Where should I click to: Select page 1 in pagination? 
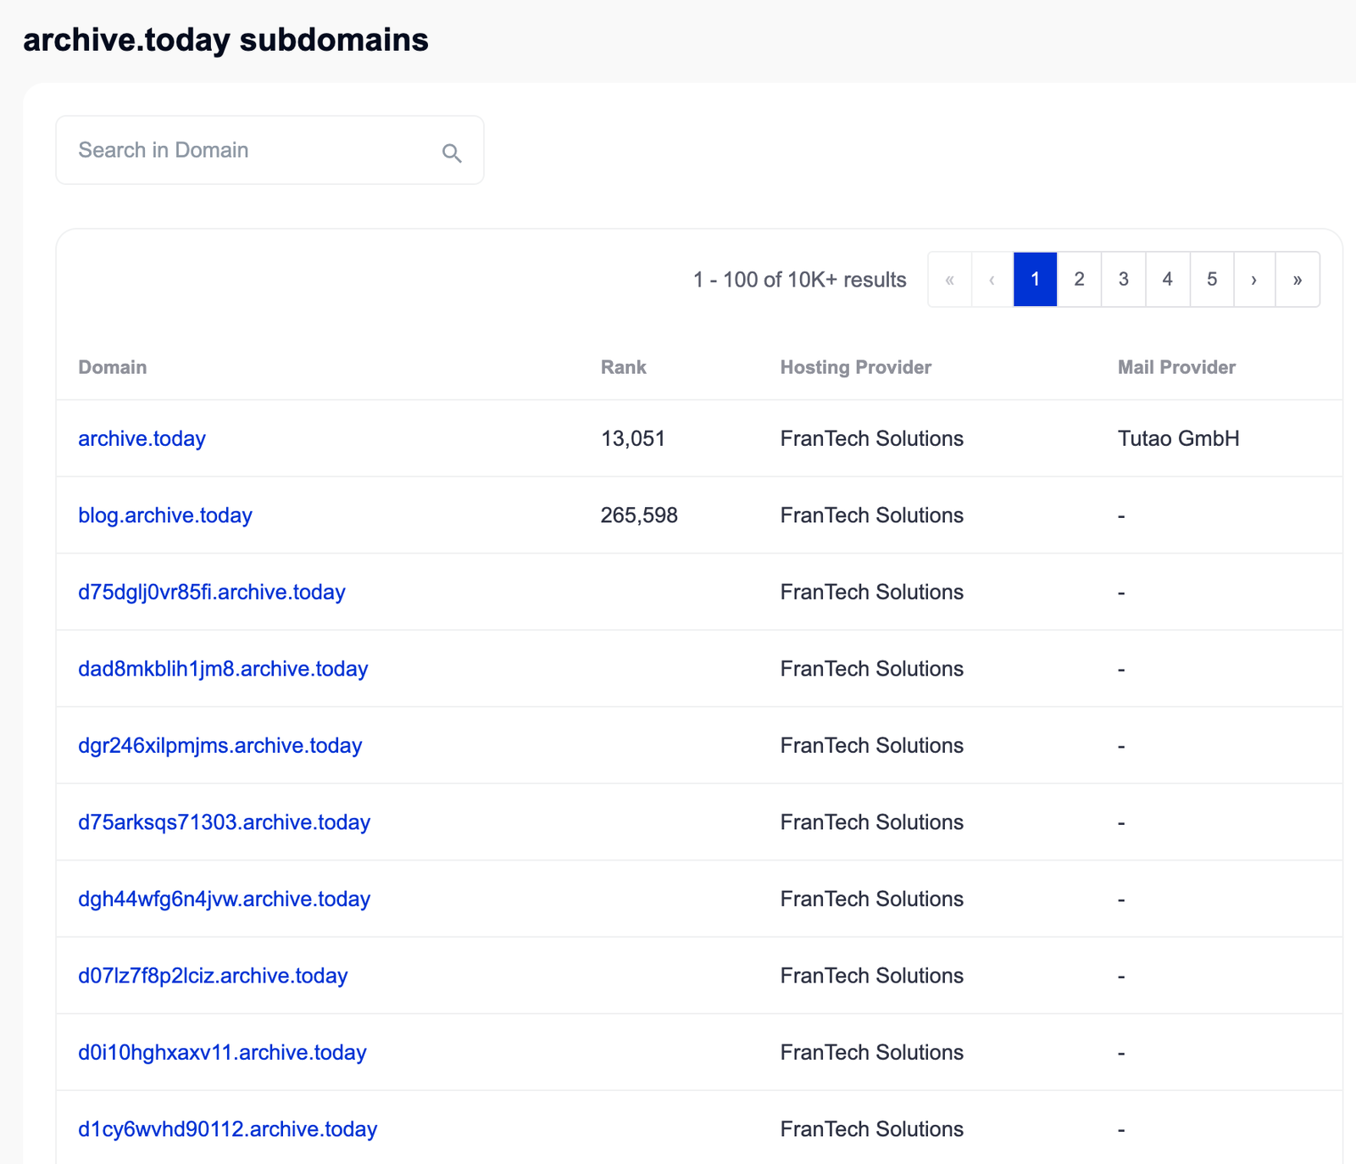pyautogui.click(x=1036, y=279)
